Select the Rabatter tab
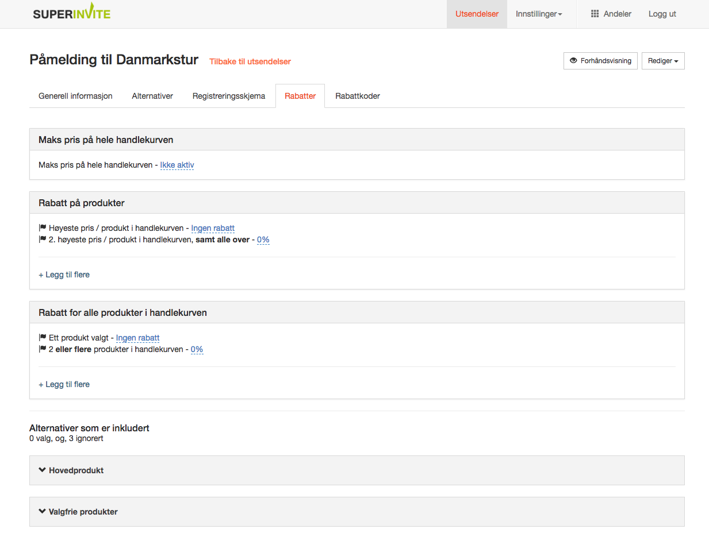709x541 pixels. (x=300, y=96)
